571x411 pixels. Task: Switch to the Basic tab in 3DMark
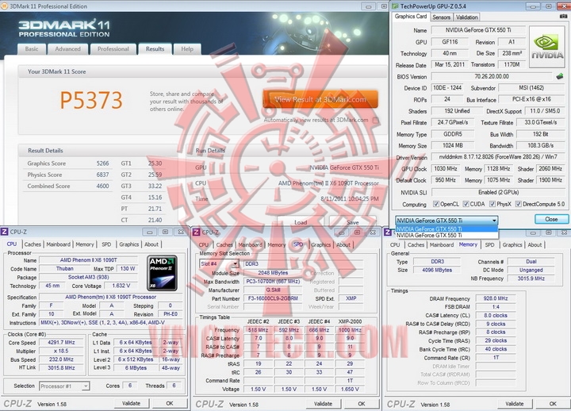pos(32,49)
